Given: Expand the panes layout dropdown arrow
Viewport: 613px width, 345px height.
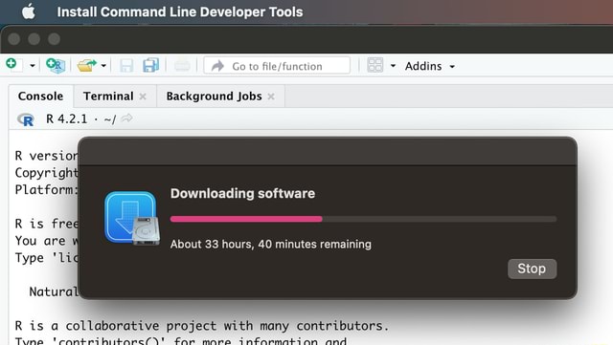Looking at the screenshot, I should point(393,66).
